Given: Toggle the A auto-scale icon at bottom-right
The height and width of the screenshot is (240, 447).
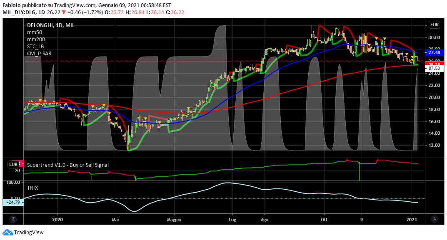Looking at the screenshot, I should 435,219.
